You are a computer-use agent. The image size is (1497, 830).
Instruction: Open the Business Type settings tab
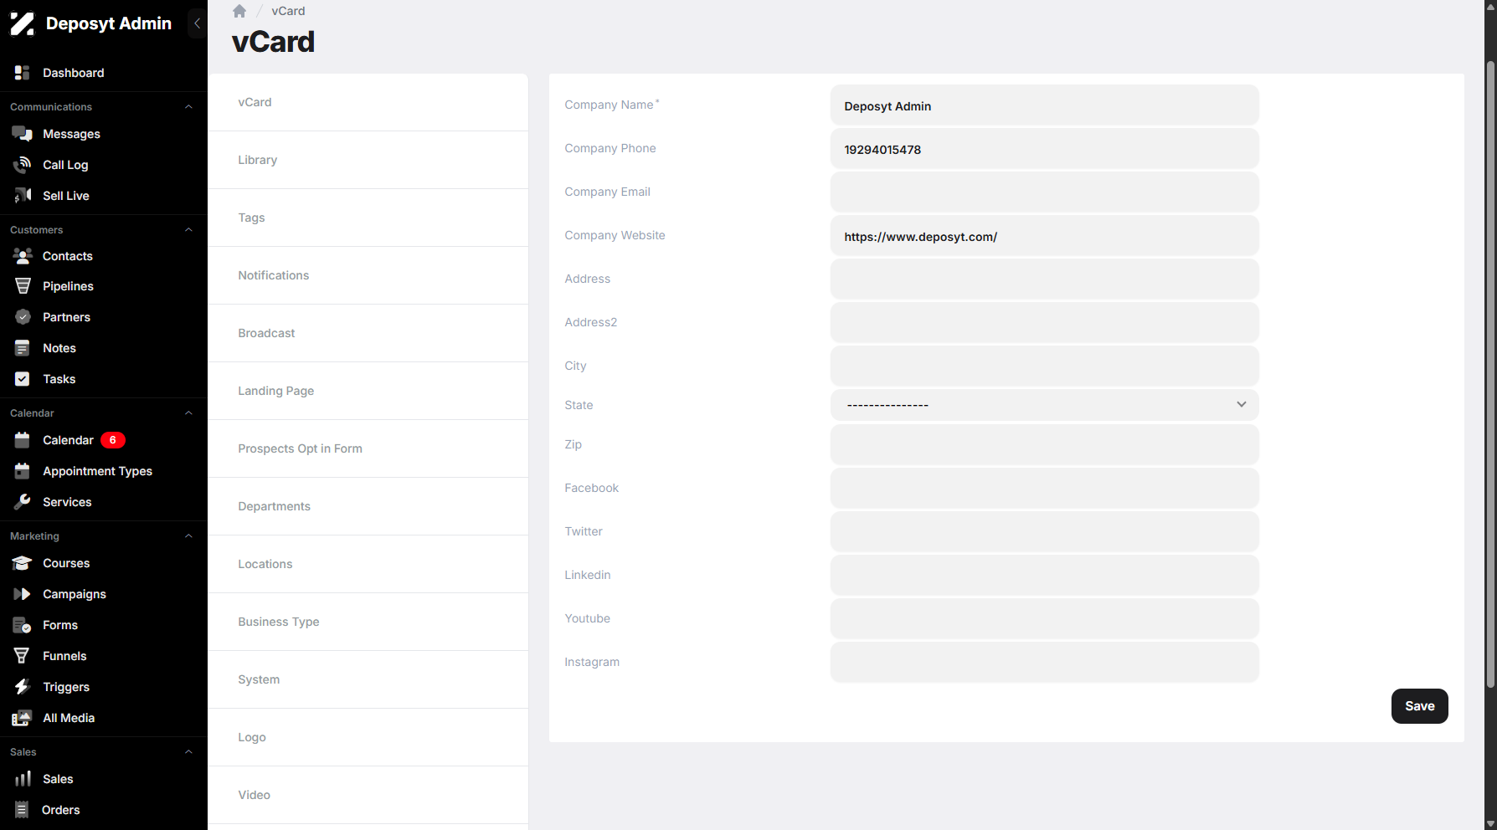[368, 622]
